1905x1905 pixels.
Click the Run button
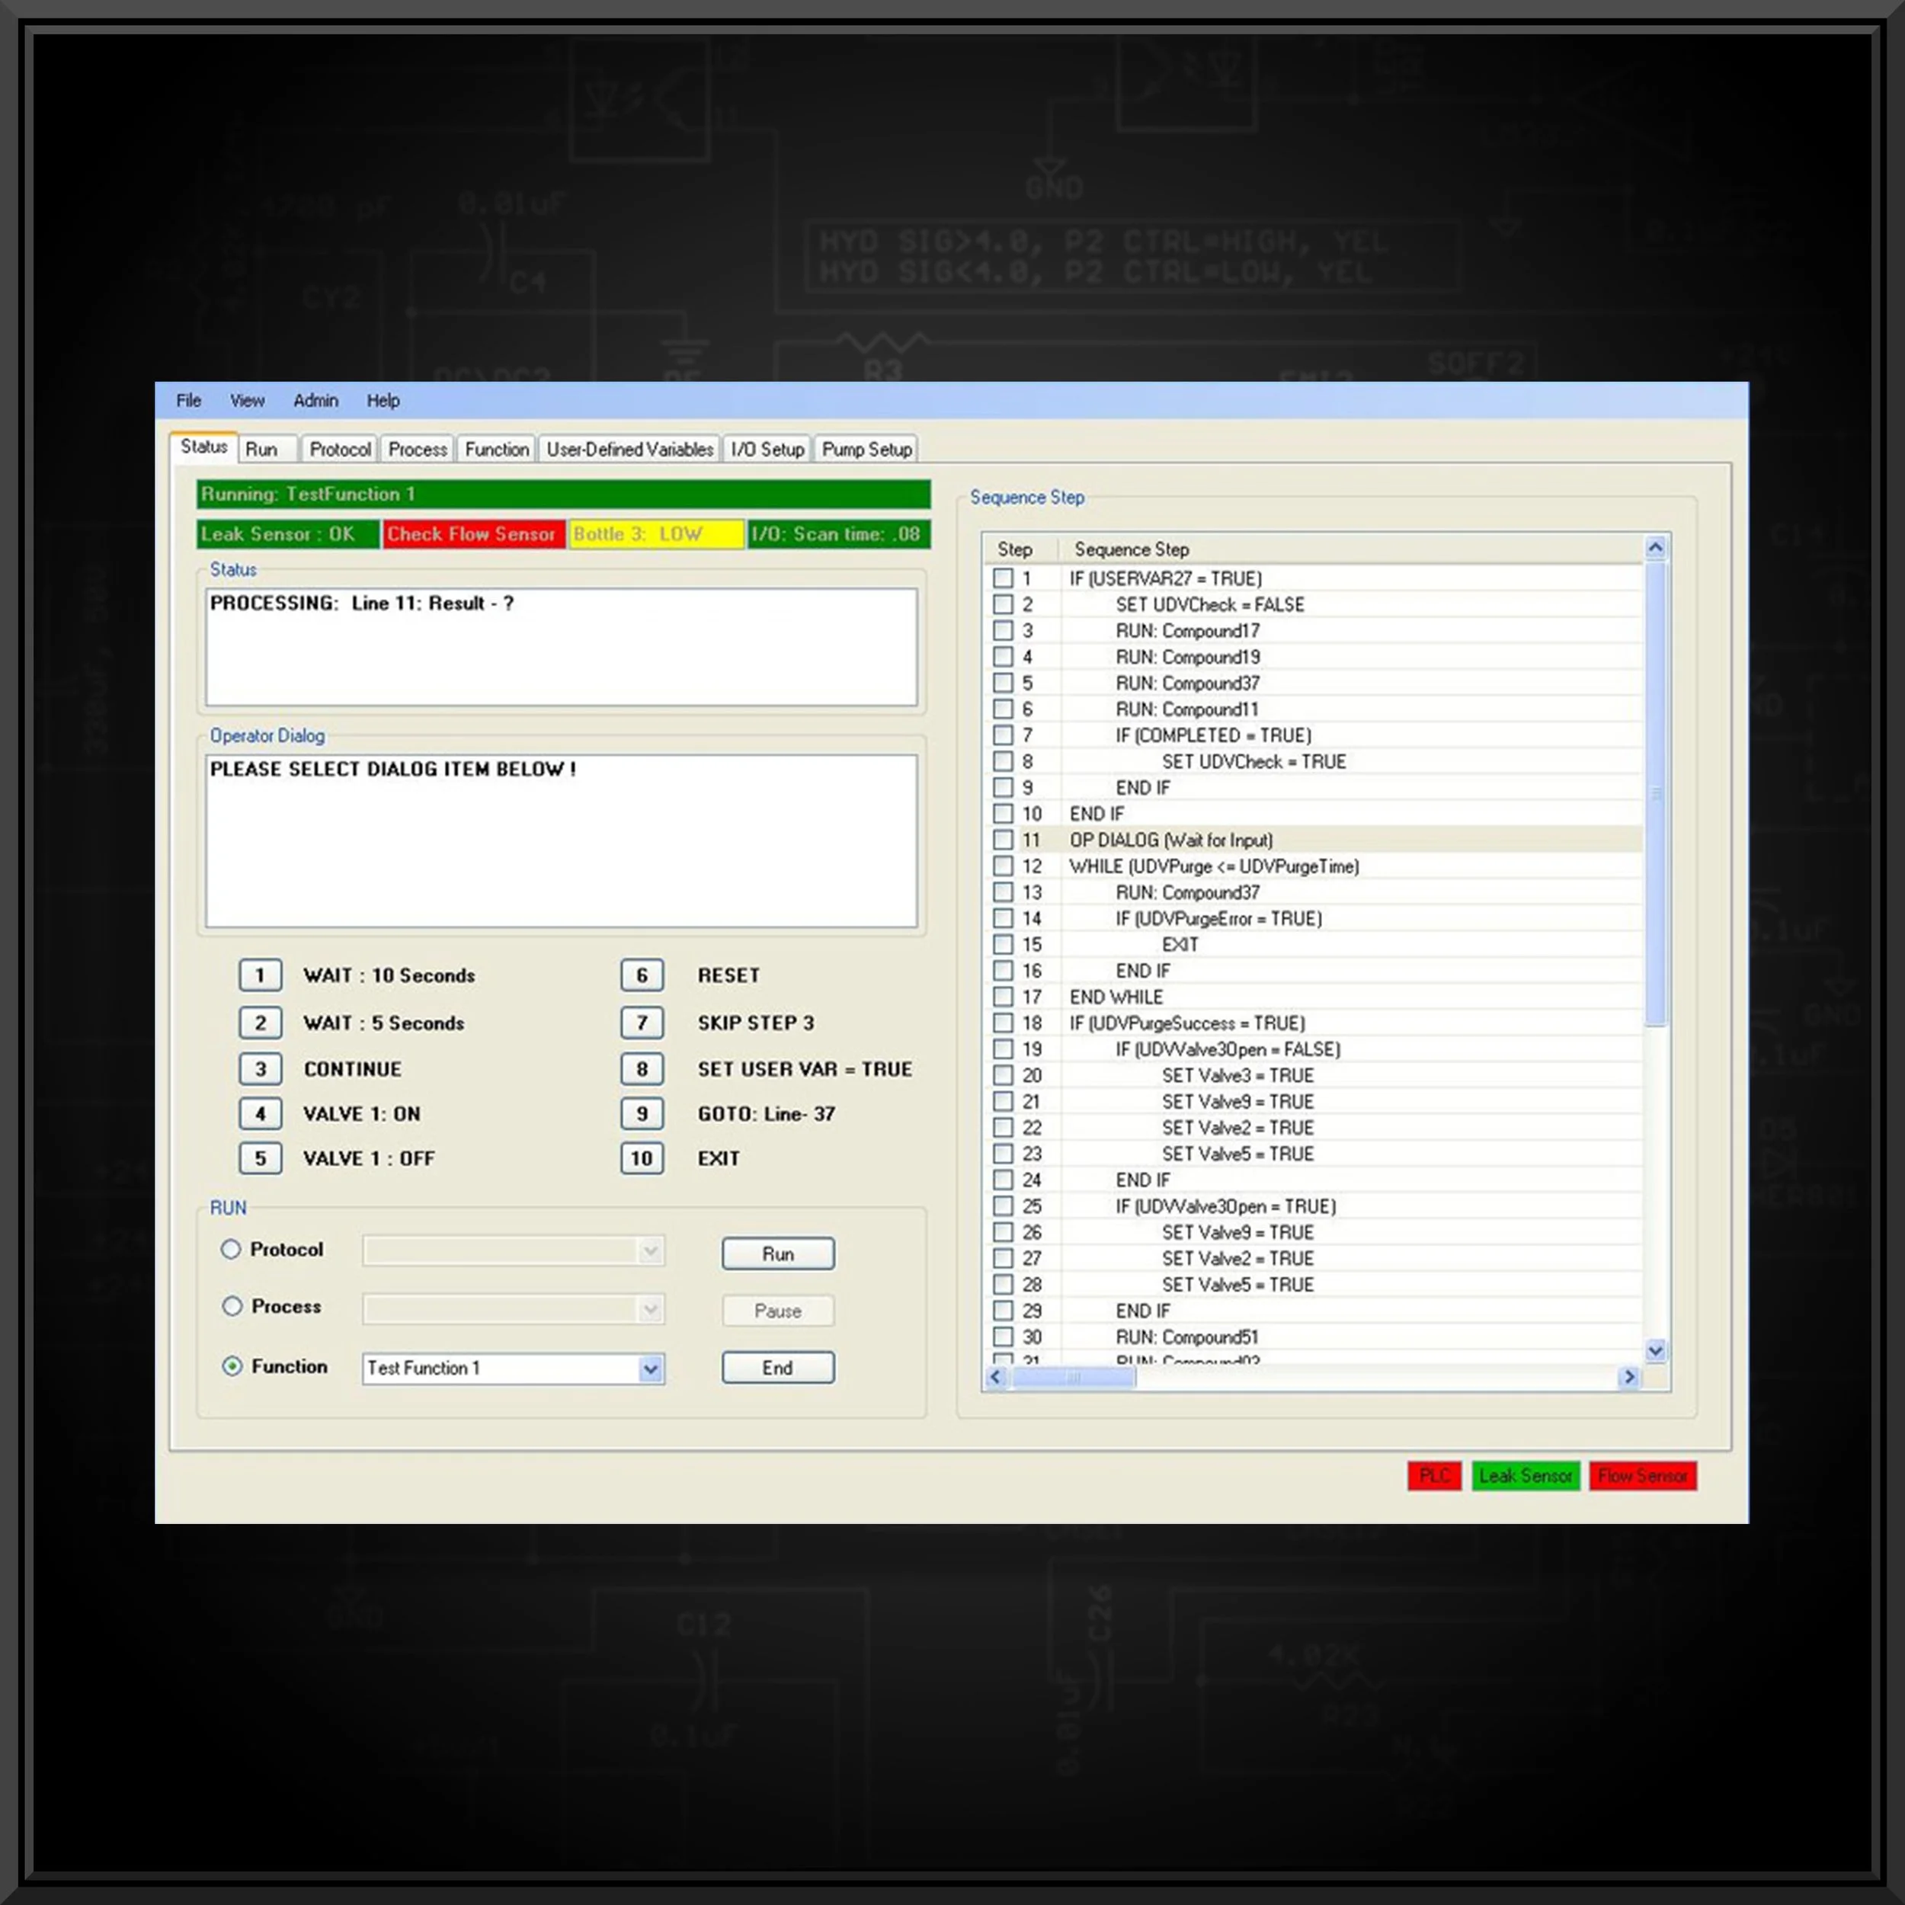[777, 1253]
